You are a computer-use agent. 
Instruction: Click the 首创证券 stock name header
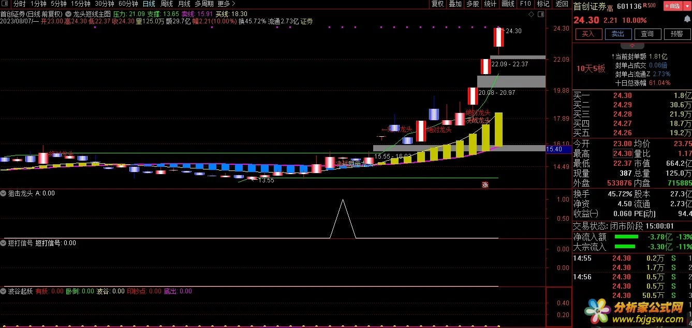590,7
